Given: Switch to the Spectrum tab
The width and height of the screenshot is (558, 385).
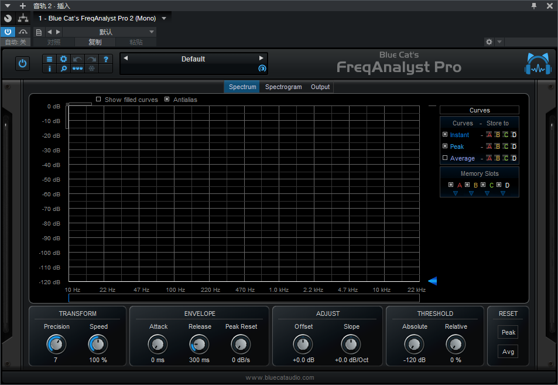Looking at the screenshot, I should click(242, 87).
